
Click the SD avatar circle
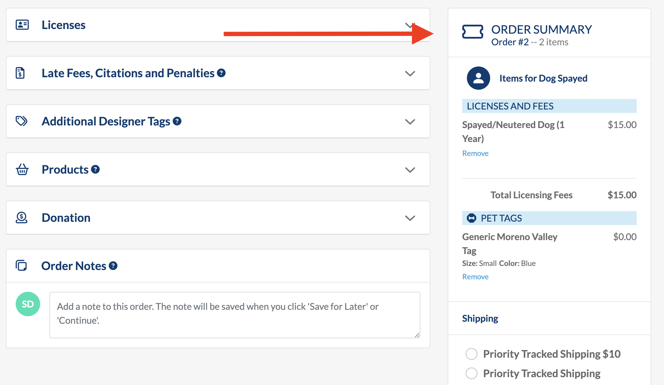coord(28,304)
